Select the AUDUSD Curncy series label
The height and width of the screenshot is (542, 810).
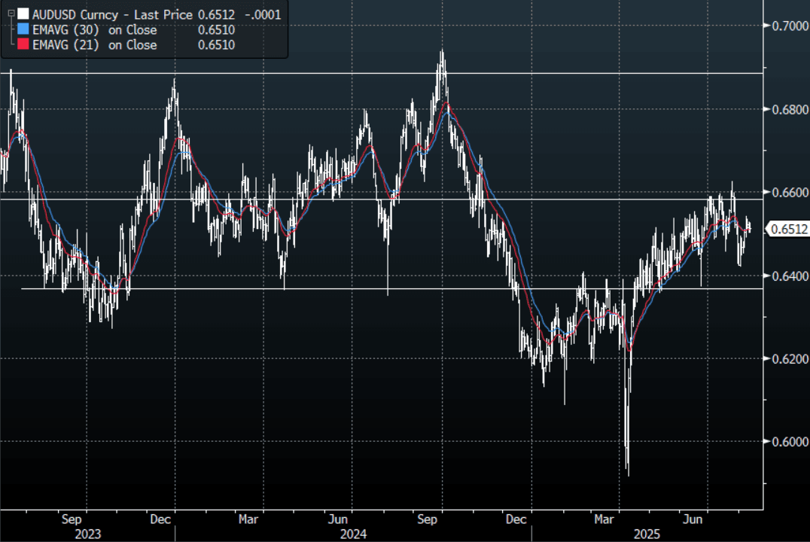click(75, 14)
